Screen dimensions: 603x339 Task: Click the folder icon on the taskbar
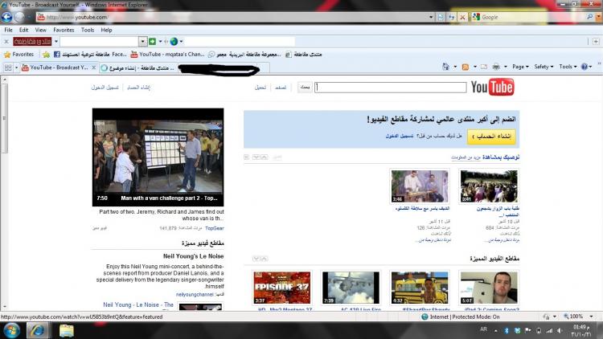[x=66, y=330]
